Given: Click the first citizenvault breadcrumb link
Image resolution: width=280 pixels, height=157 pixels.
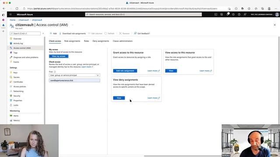Looking at the screenshot, I should 24,20.
